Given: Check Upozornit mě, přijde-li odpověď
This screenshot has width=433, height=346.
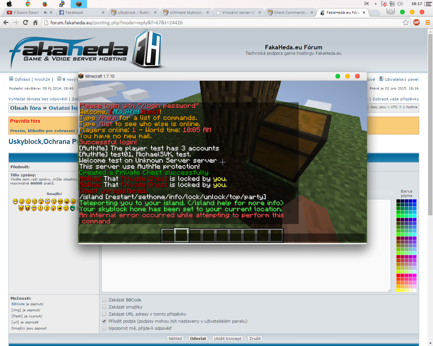Looking at the screenshot, I should (x=104, y=328).
